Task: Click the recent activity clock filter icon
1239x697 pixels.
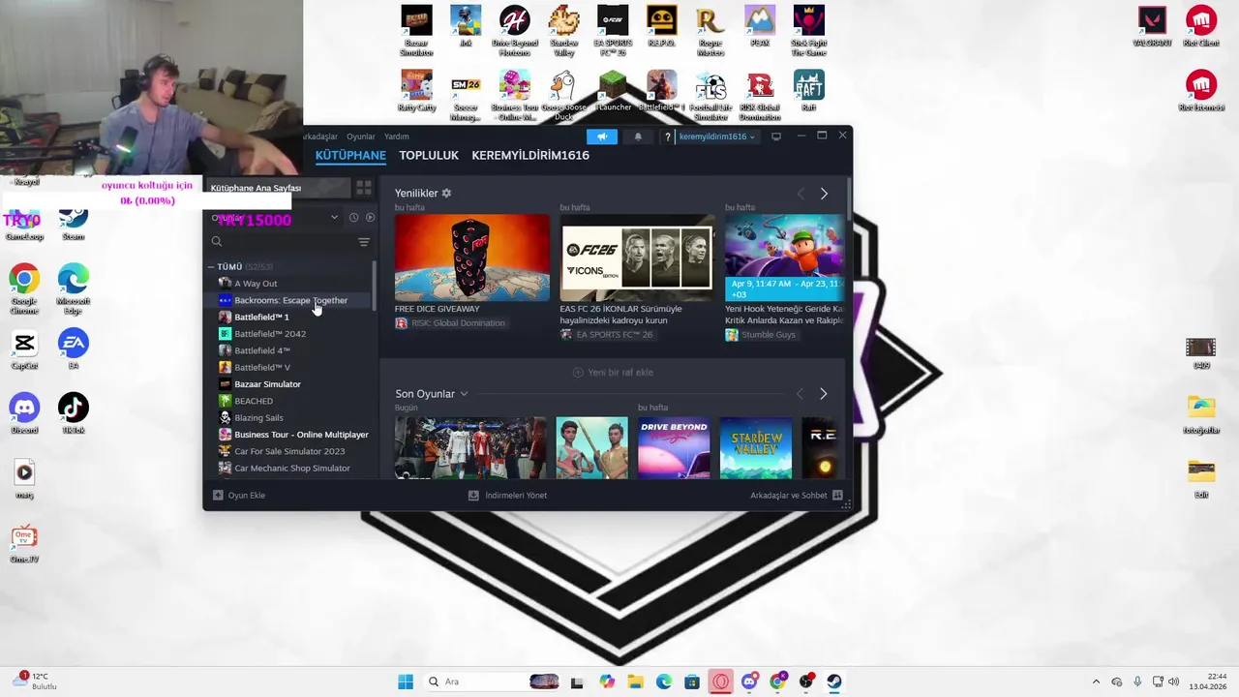Action: pos(353,218)
